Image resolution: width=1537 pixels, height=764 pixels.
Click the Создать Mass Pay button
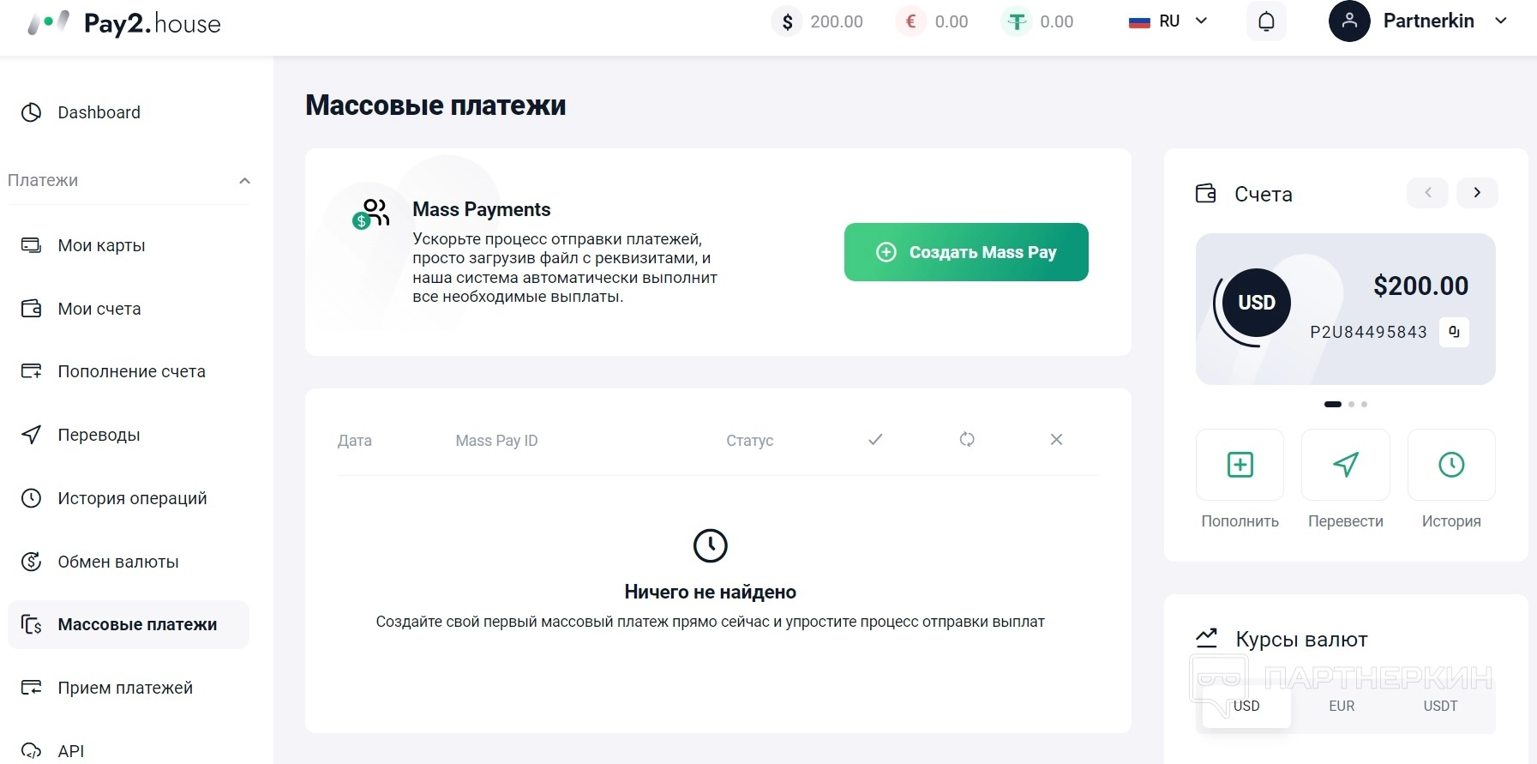pos(966,252)
